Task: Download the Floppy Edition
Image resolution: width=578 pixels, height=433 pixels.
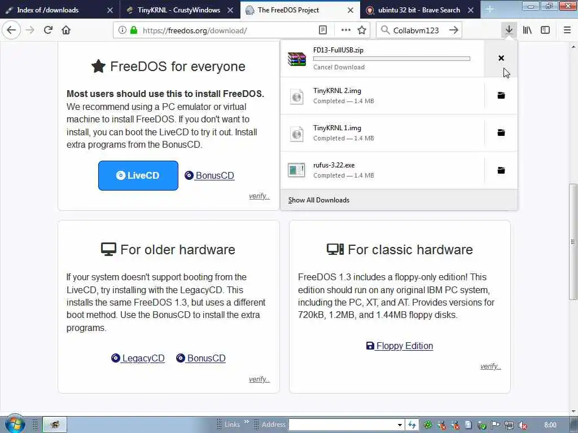Action: pyautogui.click(x=400, y=346)
